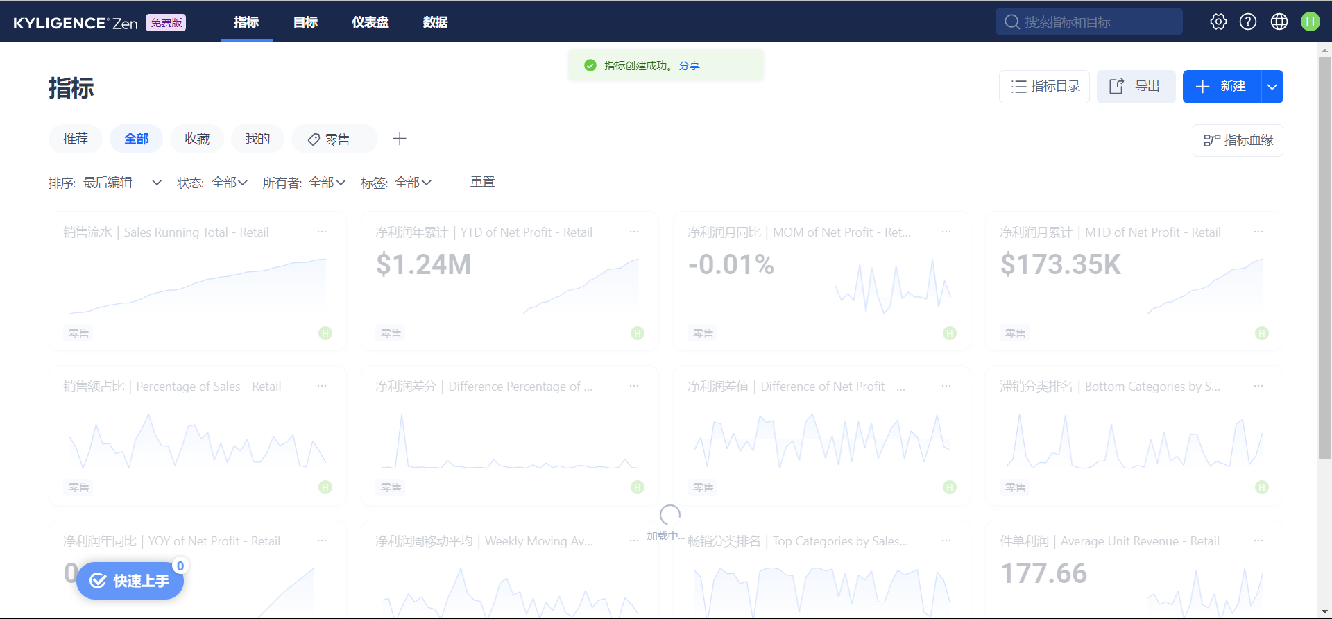Click the 免费版 badge
The image size is (1332, 619).
tap(166, 23)
